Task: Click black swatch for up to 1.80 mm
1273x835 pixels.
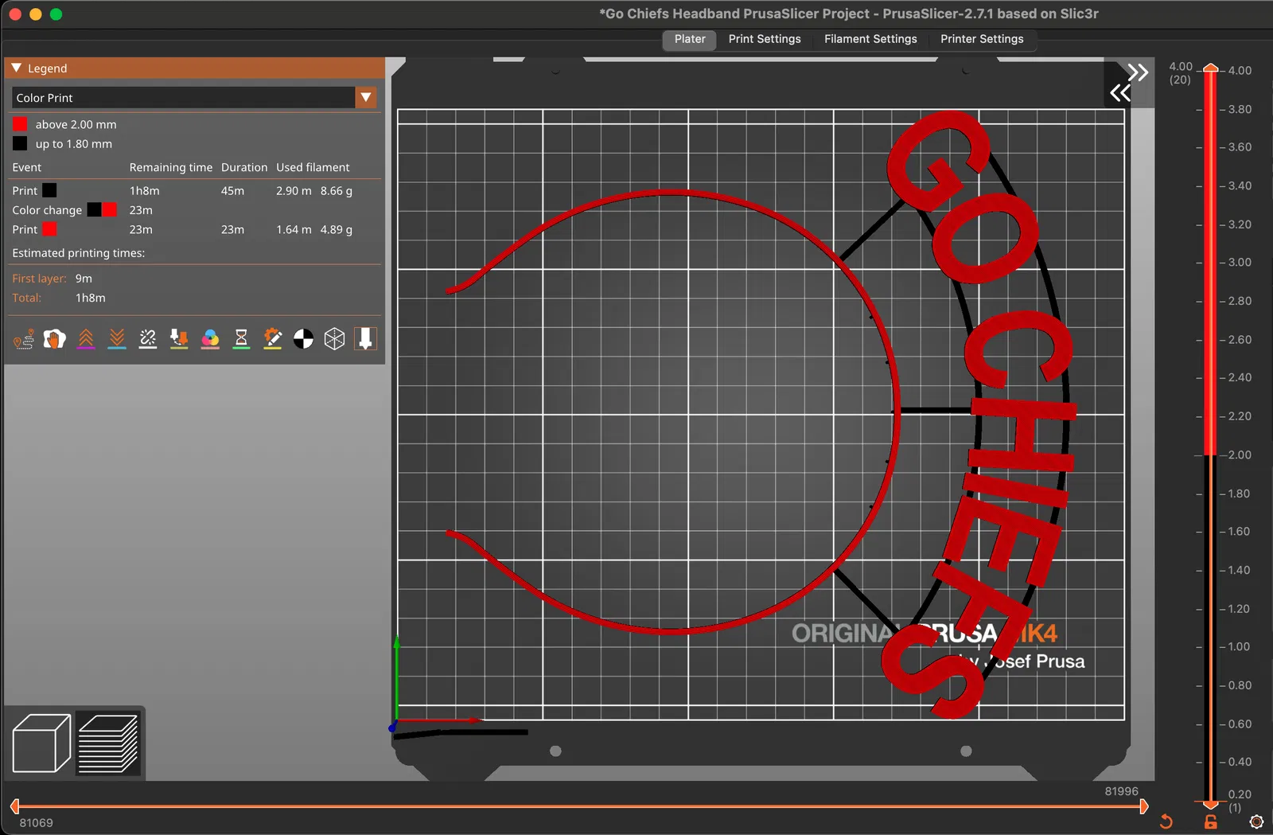Action: point(20,144)
